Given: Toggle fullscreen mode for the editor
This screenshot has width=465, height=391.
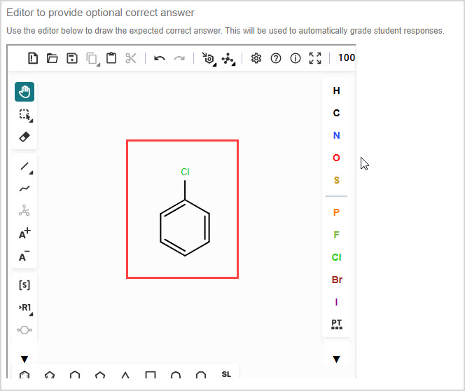Looking at the screenshot, I should click(x=315, y=58).
